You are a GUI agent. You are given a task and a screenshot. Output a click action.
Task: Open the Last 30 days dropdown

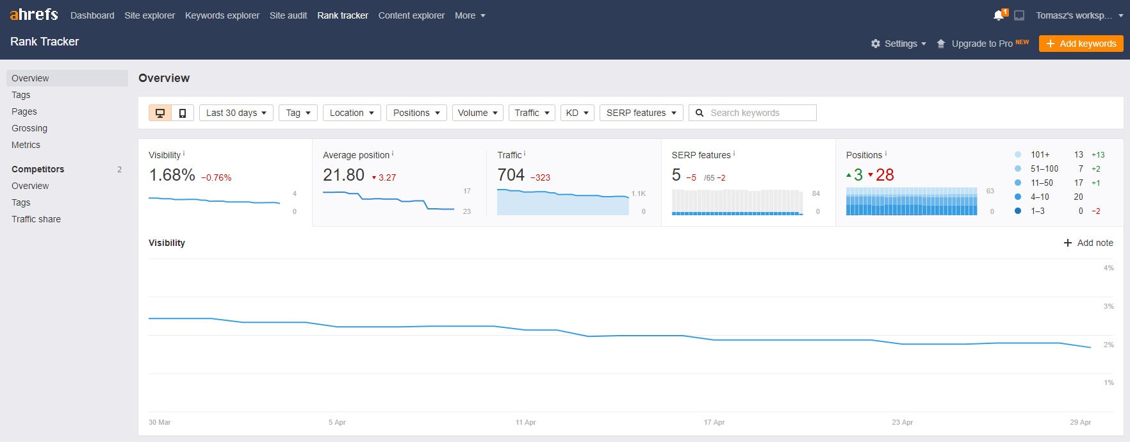(236, 113)
